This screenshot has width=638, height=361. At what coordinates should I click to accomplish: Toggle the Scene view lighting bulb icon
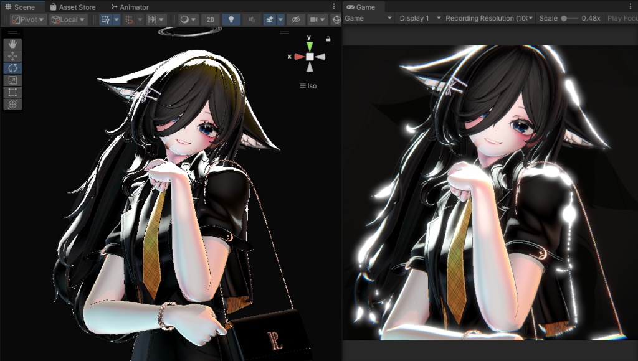pyautogui.click(x=231, y=19)
